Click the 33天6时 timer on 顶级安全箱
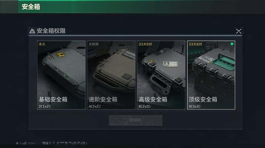Viewport: 265px width, 148px height. coord(195,44)
